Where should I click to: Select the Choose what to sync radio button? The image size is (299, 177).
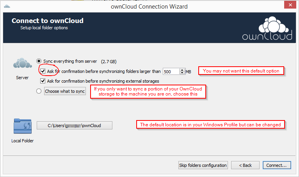click(39, 91)
